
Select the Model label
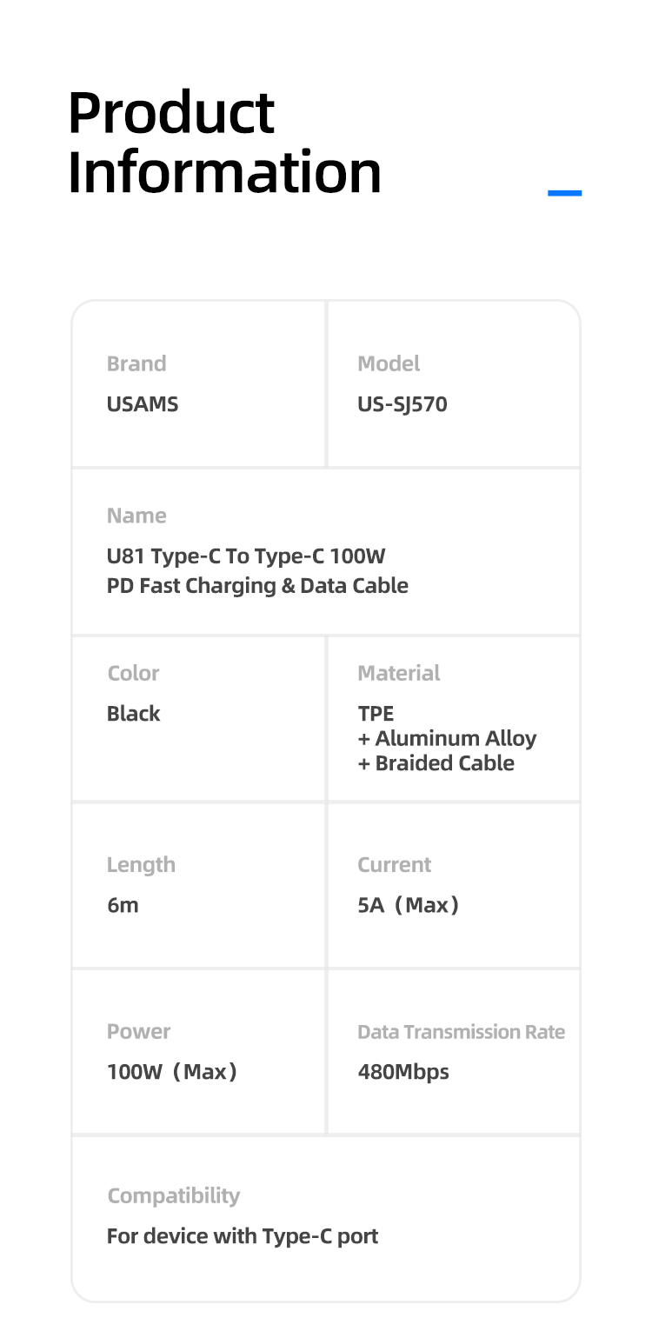389,363
